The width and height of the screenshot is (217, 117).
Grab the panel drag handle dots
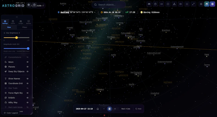pos(17,17)
